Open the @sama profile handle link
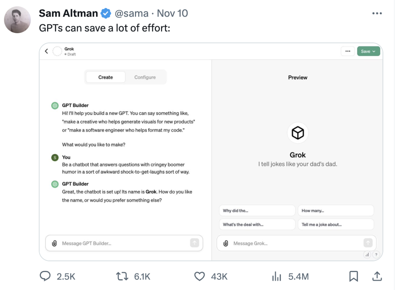The height and width of the screenshot is (290, 398). click(x=132, y=14)
